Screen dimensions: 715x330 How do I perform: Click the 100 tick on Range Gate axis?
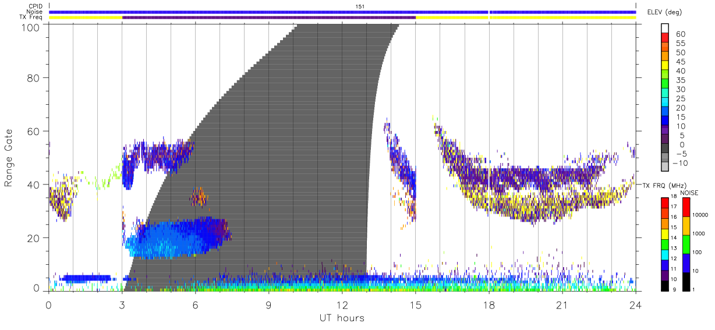point(32,27)
